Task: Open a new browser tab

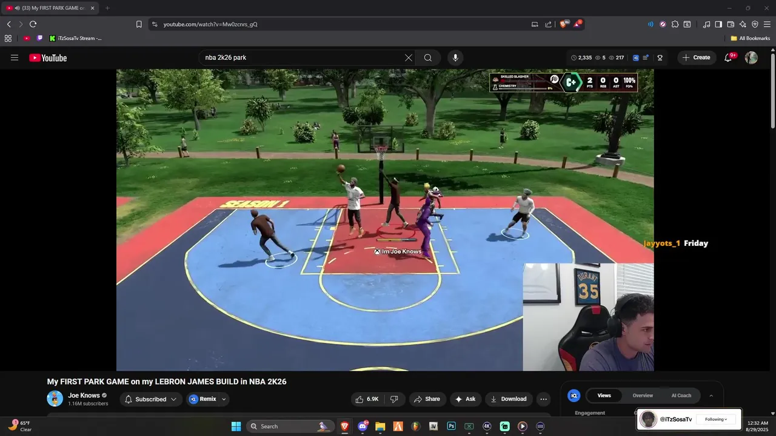Action: point(107,8)
